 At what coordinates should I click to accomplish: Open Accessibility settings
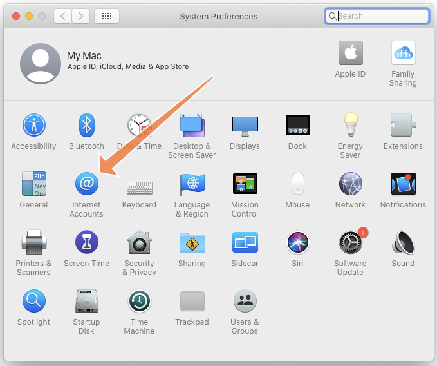pos(33,126)
